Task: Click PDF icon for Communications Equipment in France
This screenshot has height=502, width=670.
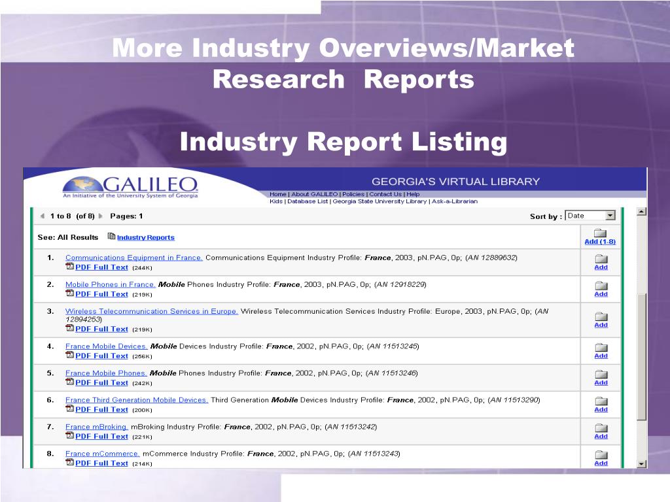Action: coord(69,267)
